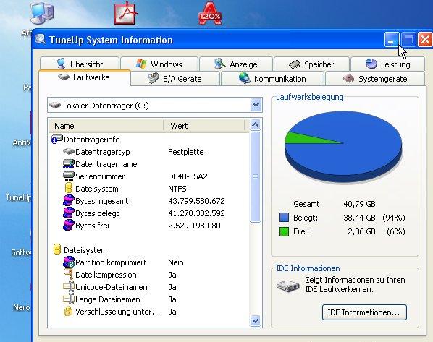This screenshot has height=342, width=433.
Task: Click the IDE Informationen... button
Action: [x=364, y=312]
